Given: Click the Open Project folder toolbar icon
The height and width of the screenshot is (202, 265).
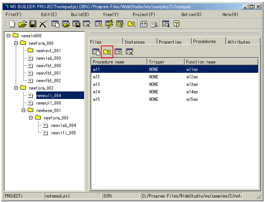Looking at the screenshot, I should coord(22,24).
